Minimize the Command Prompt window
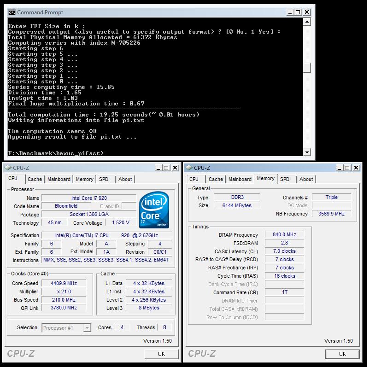The width and height of the screenshot is (387, 367). pos(290,12)
